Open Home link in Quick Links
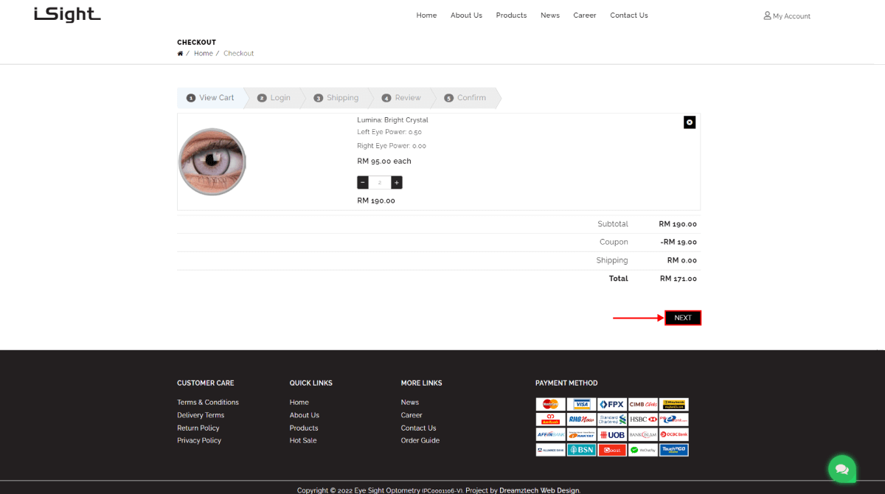 point(299,403)
